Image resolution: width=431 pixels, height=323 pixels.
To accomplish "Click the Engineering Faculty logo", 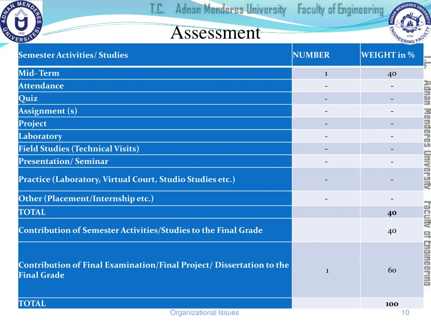I will tap(410, 24).
